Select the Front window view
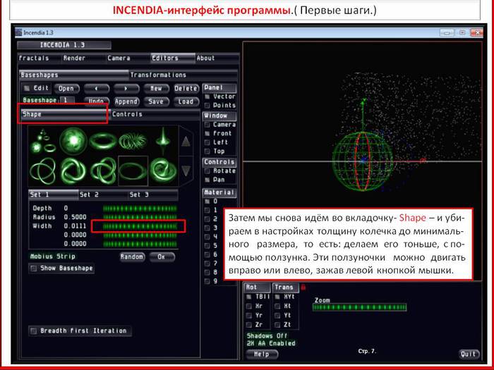This screenshot has width=494, height=370. click(x=207, y=134)
